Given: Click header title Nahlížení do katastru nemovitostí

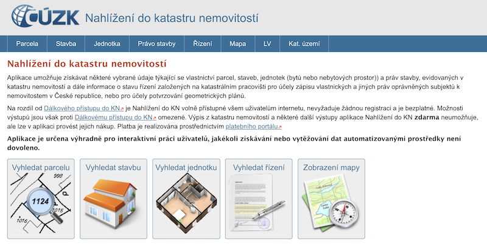Looking at the screenshot, I should 172,18.
